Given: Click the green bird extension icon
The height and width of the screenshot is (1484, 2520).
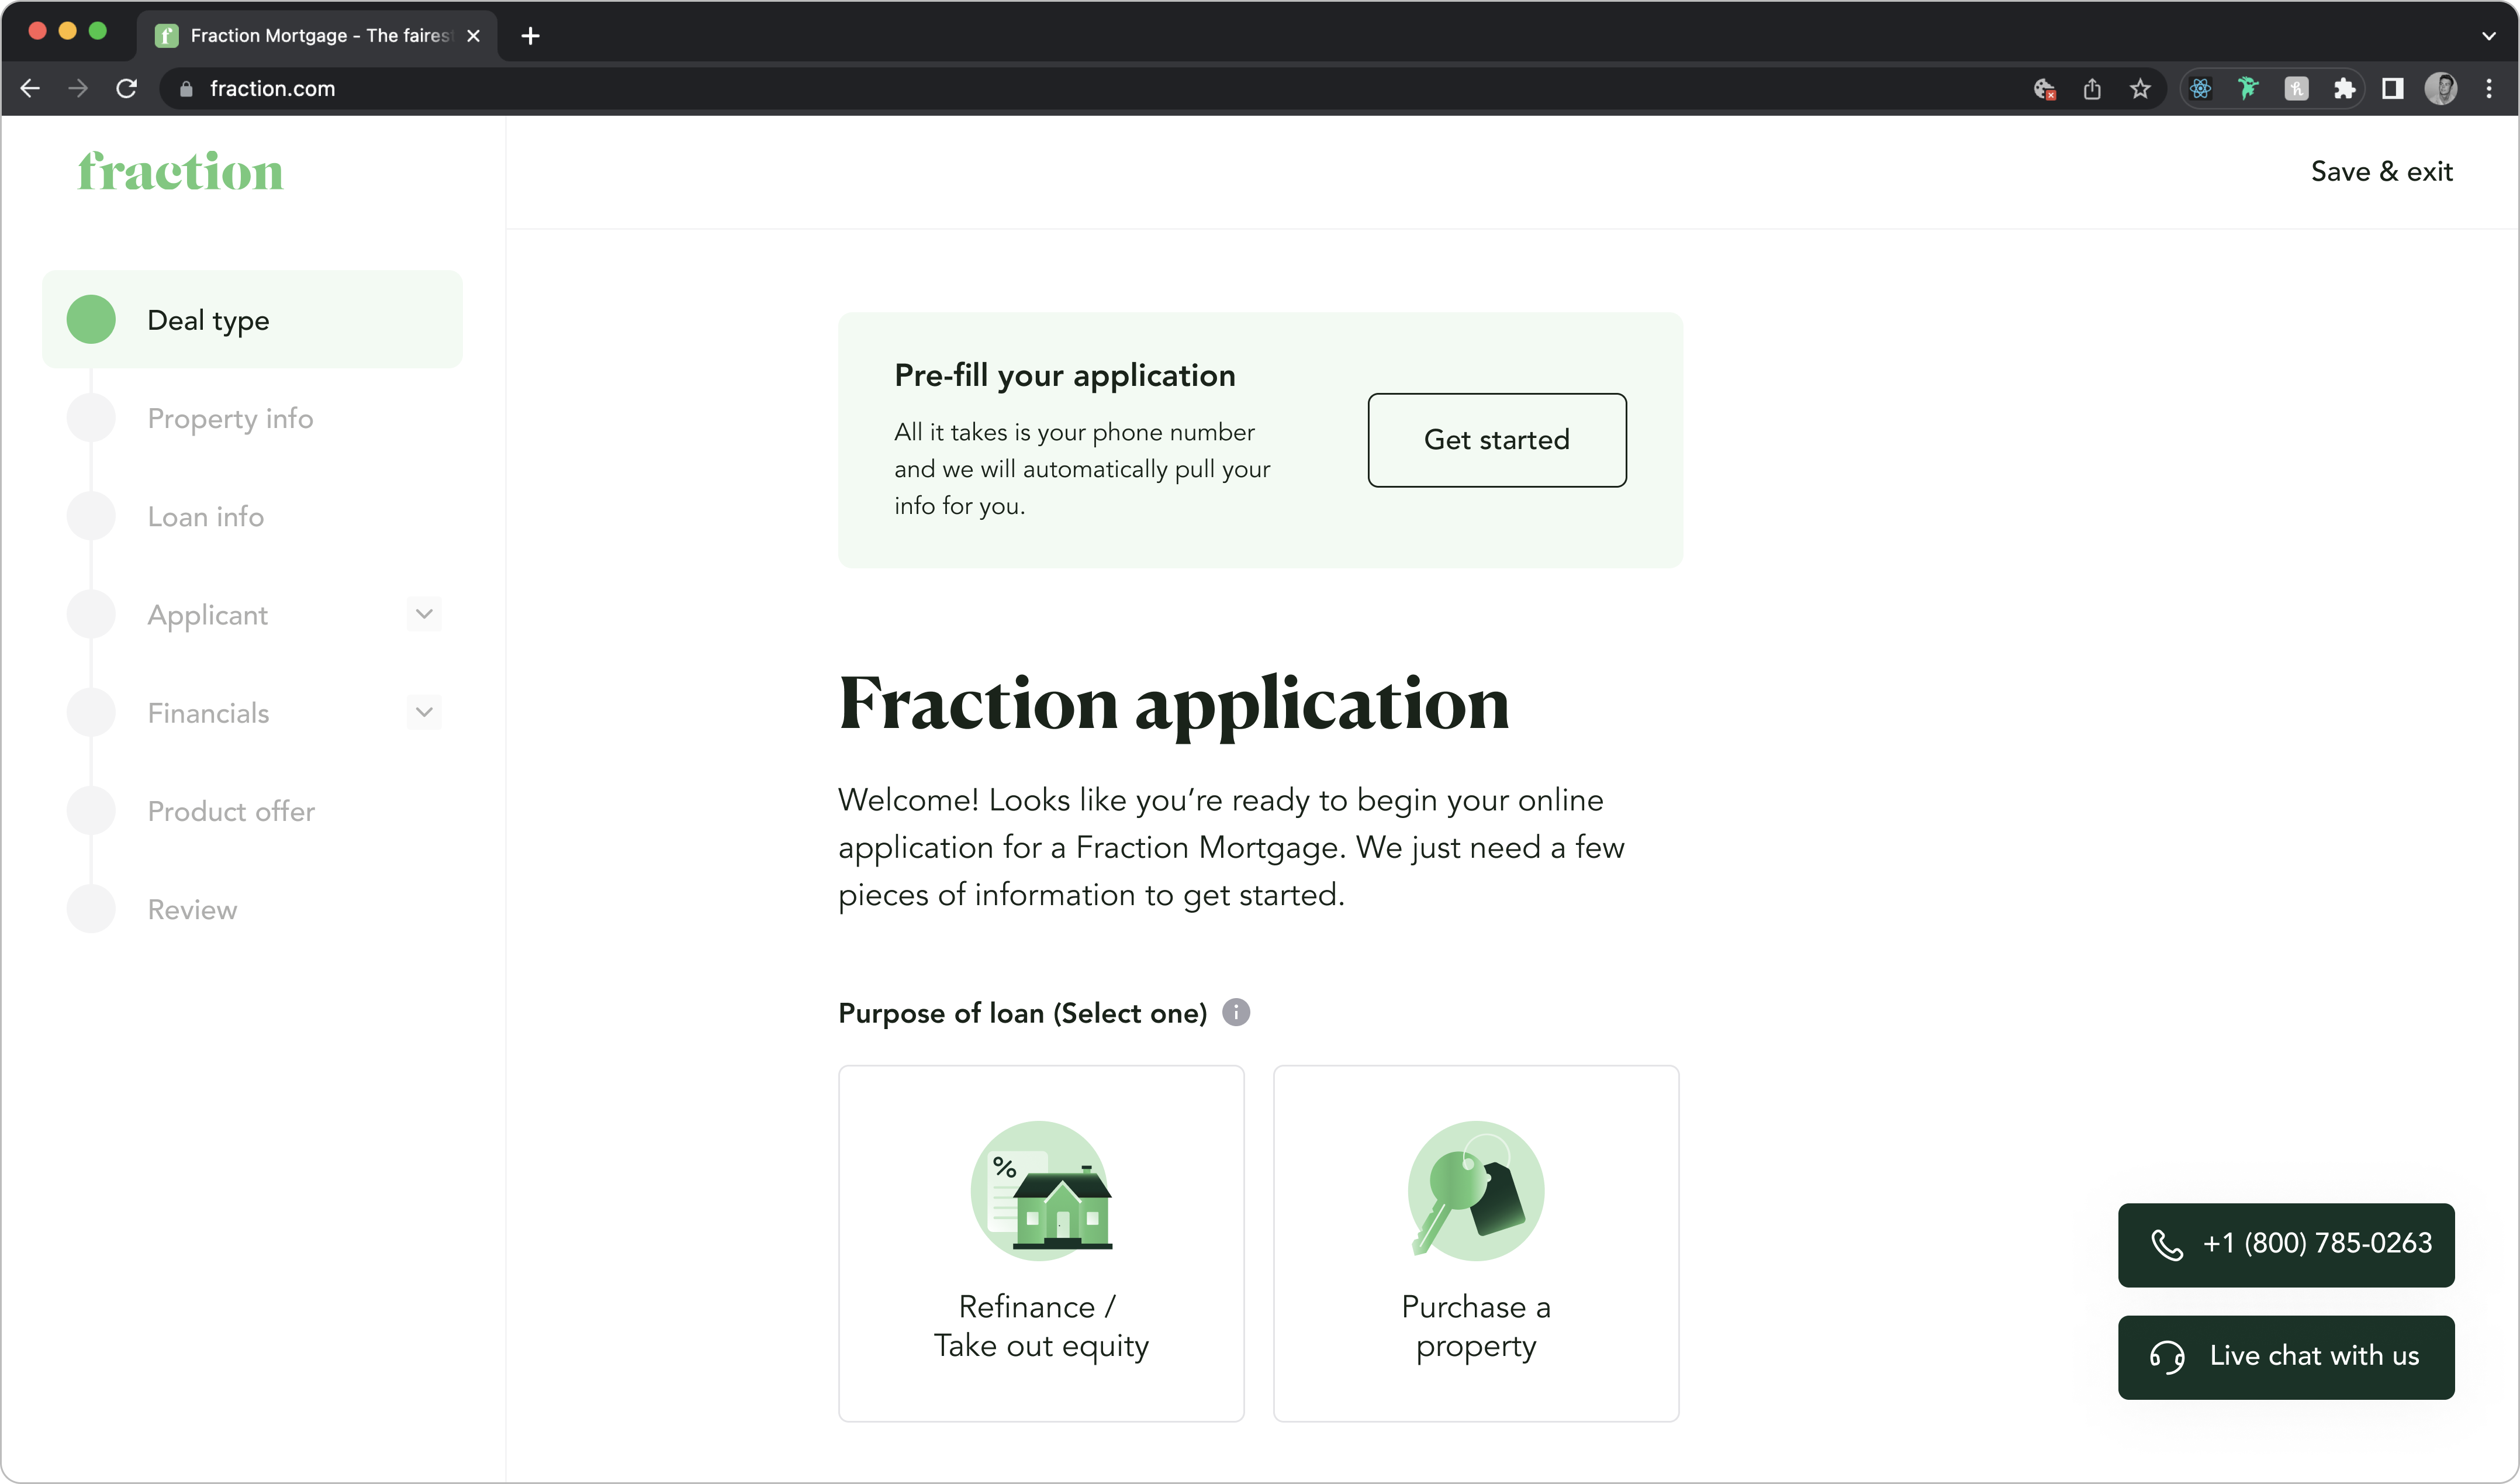Looking at the screenshot, I should [x=2248, y=89].
